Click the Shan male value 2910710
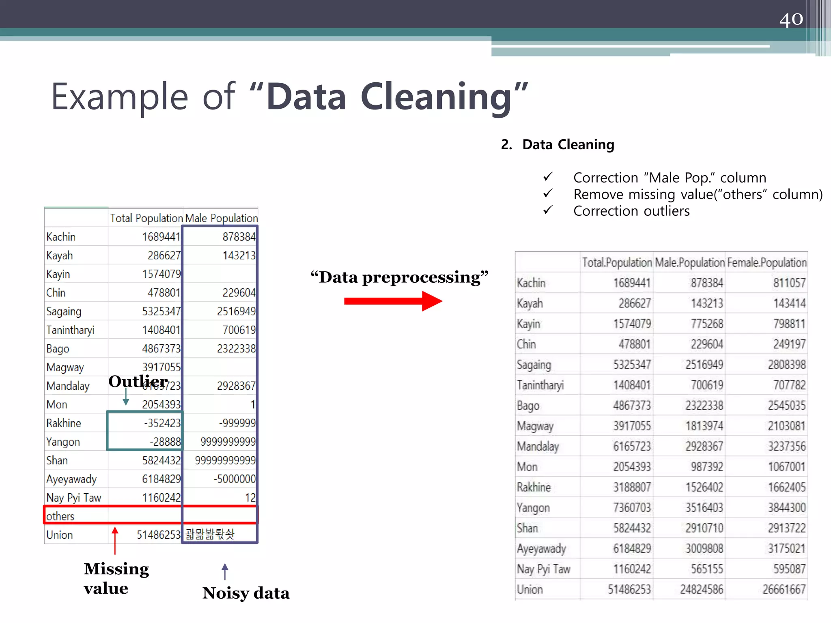 [704, 528]
